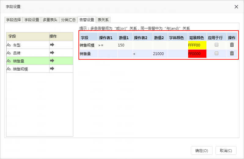244x159 pixels.
Task: Click the arrow icon in the 品牌 row
Action: pyautogui.click(x=52, y=53)
